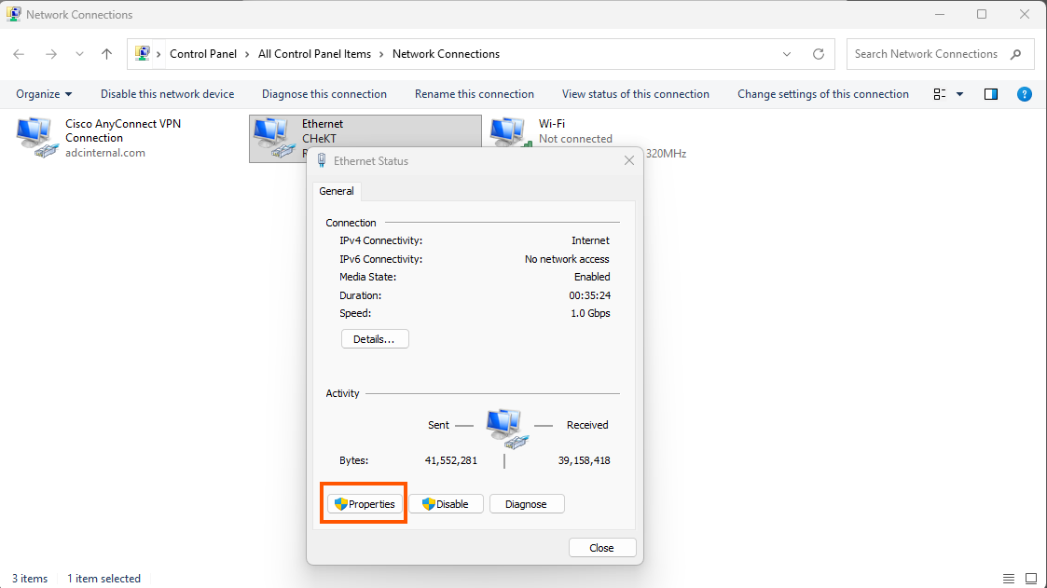
Task: Click the Control Panel icon in the address bar
Action: (143, 53)
